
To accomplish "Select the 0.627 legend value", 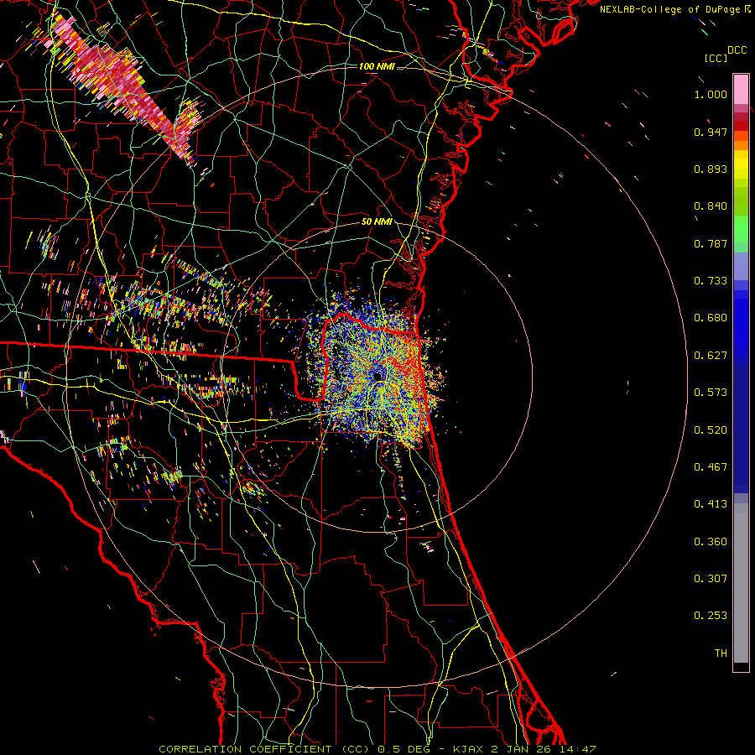I will click(711, 356).
